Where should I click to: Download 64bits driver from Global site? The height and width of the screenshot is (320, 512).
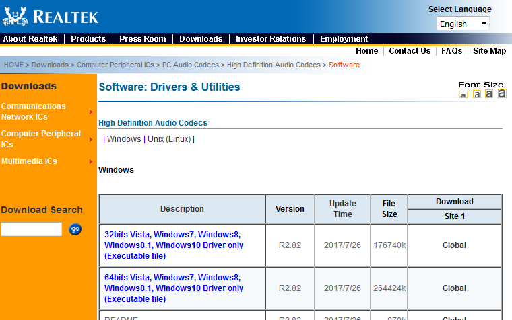coord(454,288)
